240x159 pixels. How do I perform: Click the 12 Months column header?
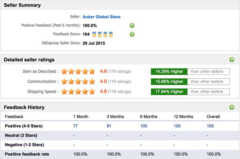[183, 117]
